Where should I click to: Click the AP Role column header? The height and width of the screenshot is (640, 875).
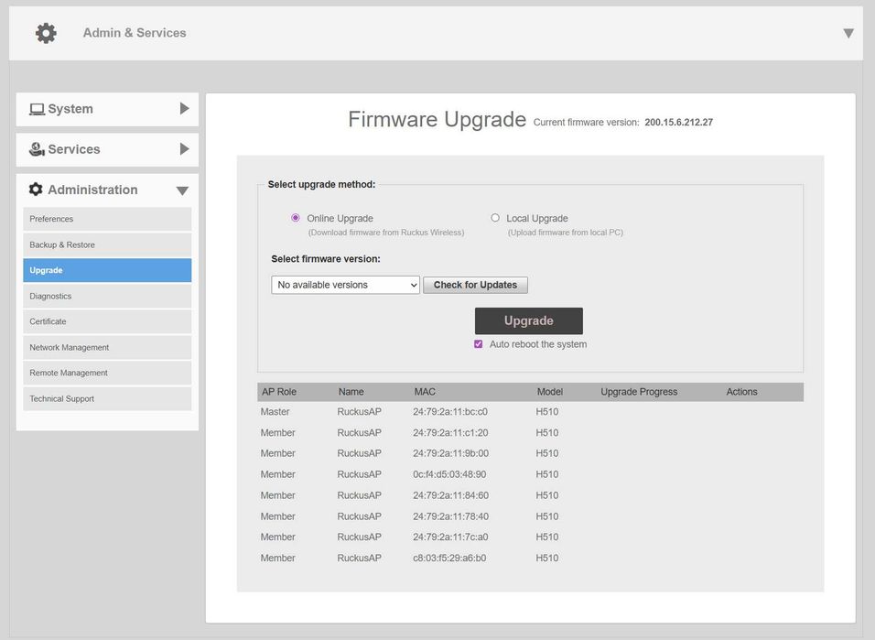pyautogui.click(x=279, y=392)
